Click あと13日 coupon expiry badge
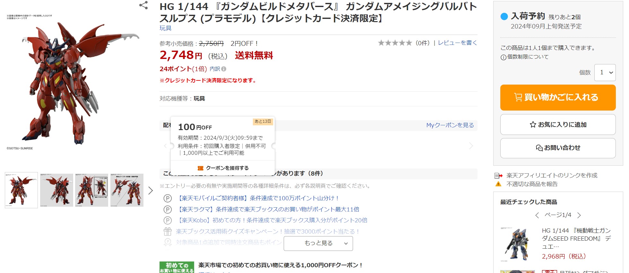 point(263,121)
